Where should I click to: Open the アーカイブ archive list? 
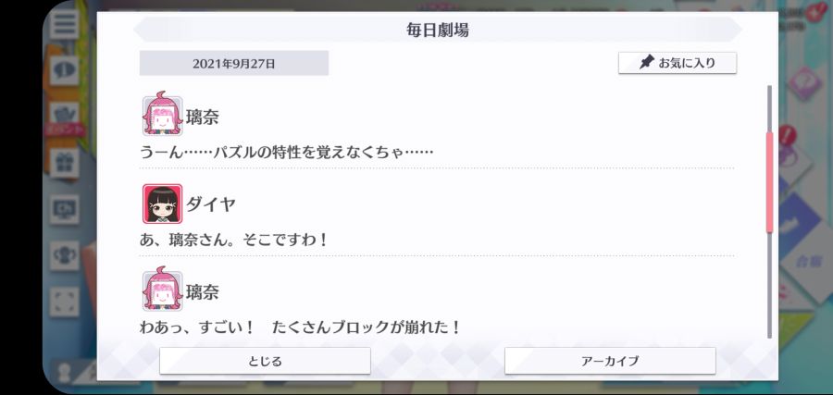[x=610, y=361]
